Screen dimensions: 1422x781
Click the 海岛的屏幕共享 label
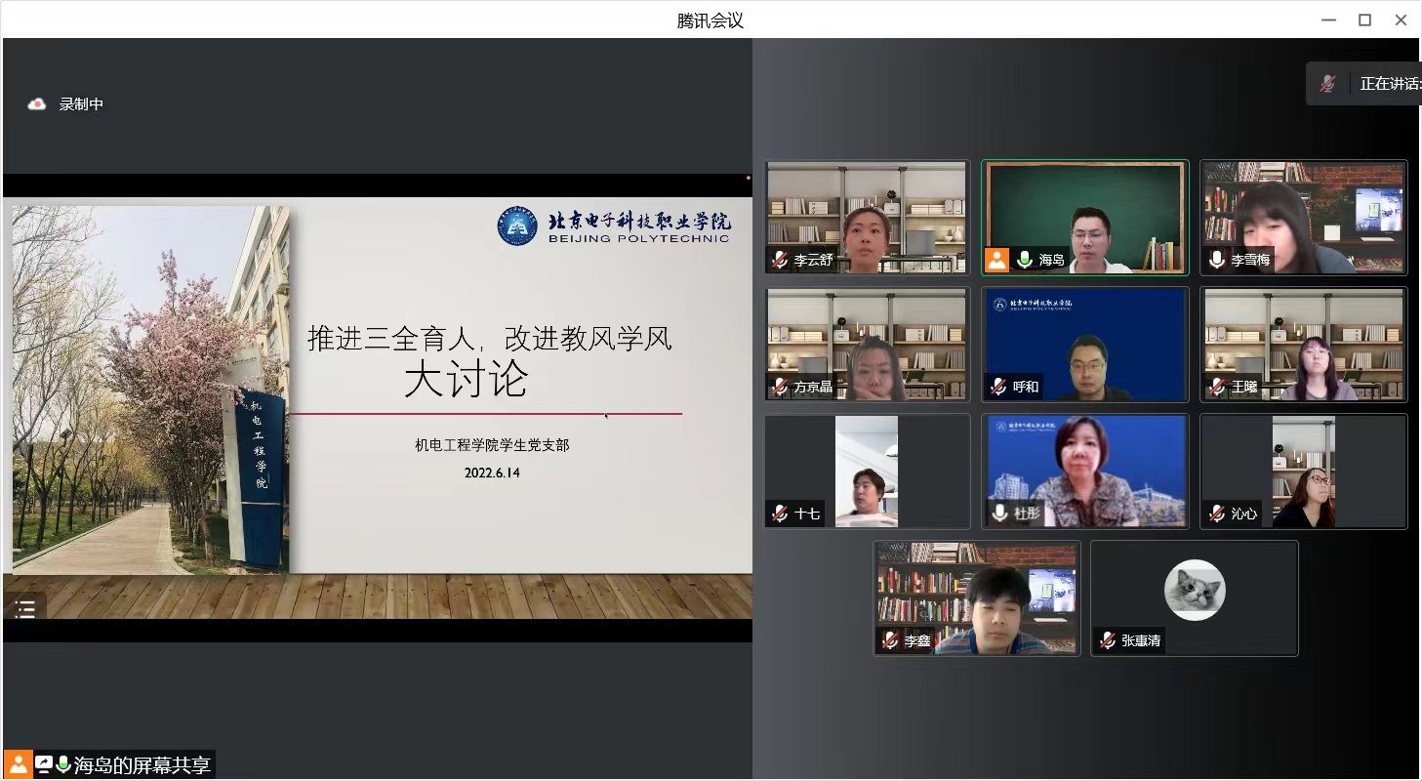(142, 764)
